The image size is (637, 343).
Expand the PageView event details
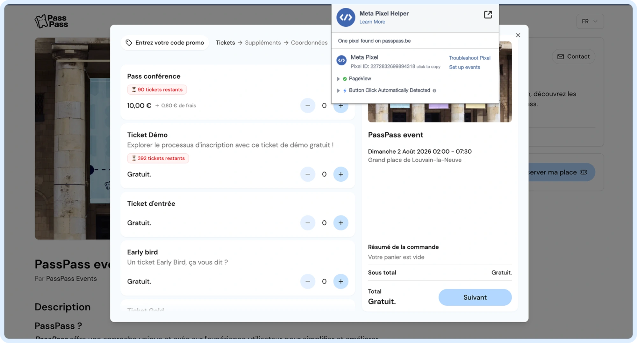point(338,79)
